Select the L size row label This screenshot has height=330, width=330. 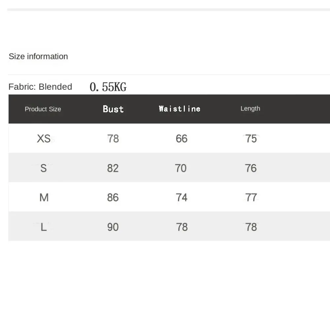44,227
